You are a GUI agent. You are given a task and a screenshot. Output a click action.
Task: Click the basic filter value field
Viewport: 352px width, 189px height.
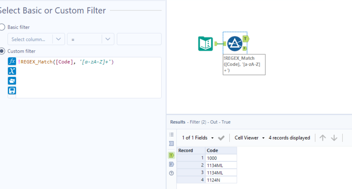(139, 39)
